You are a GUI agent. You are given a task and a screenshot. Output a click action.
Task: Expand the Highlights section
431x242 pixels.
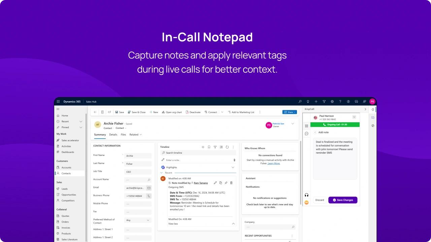(x=233, y=167)
